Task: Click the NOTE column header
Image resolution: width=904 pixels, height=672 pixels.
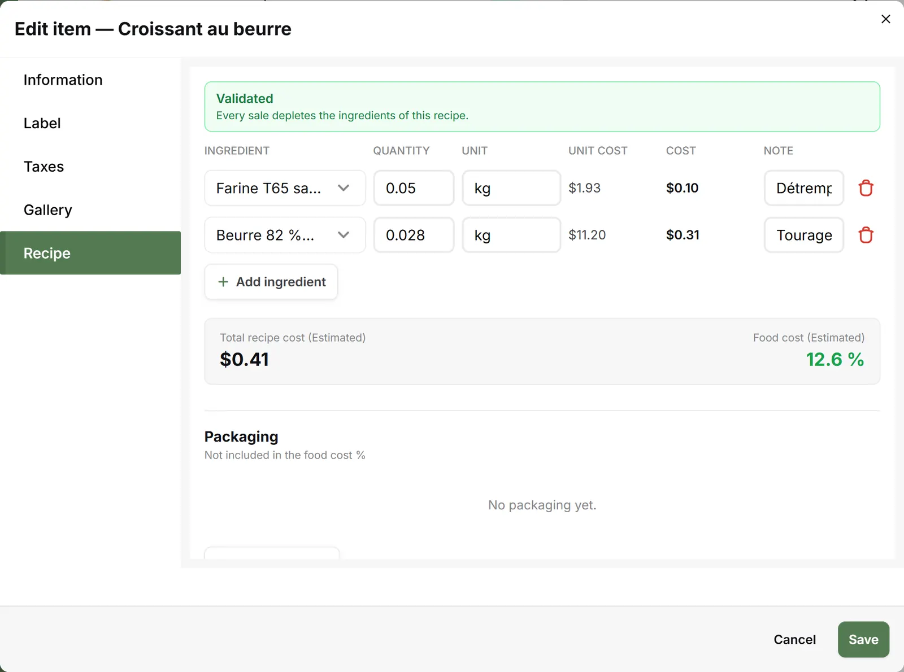Action: click(778, 151)
